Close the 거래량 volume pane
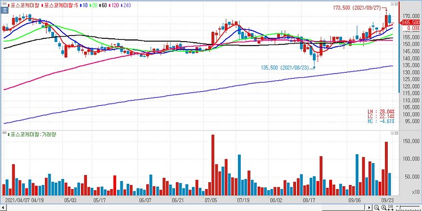 point(397,134)
